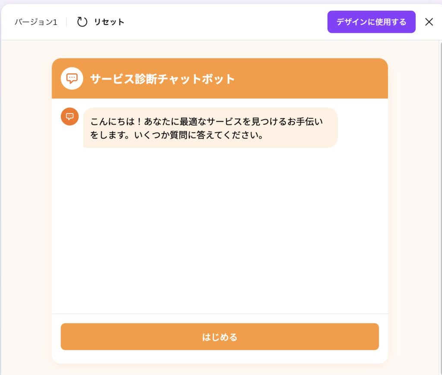Click the リセット text label

pyautogui.click(x=109, y=22)
